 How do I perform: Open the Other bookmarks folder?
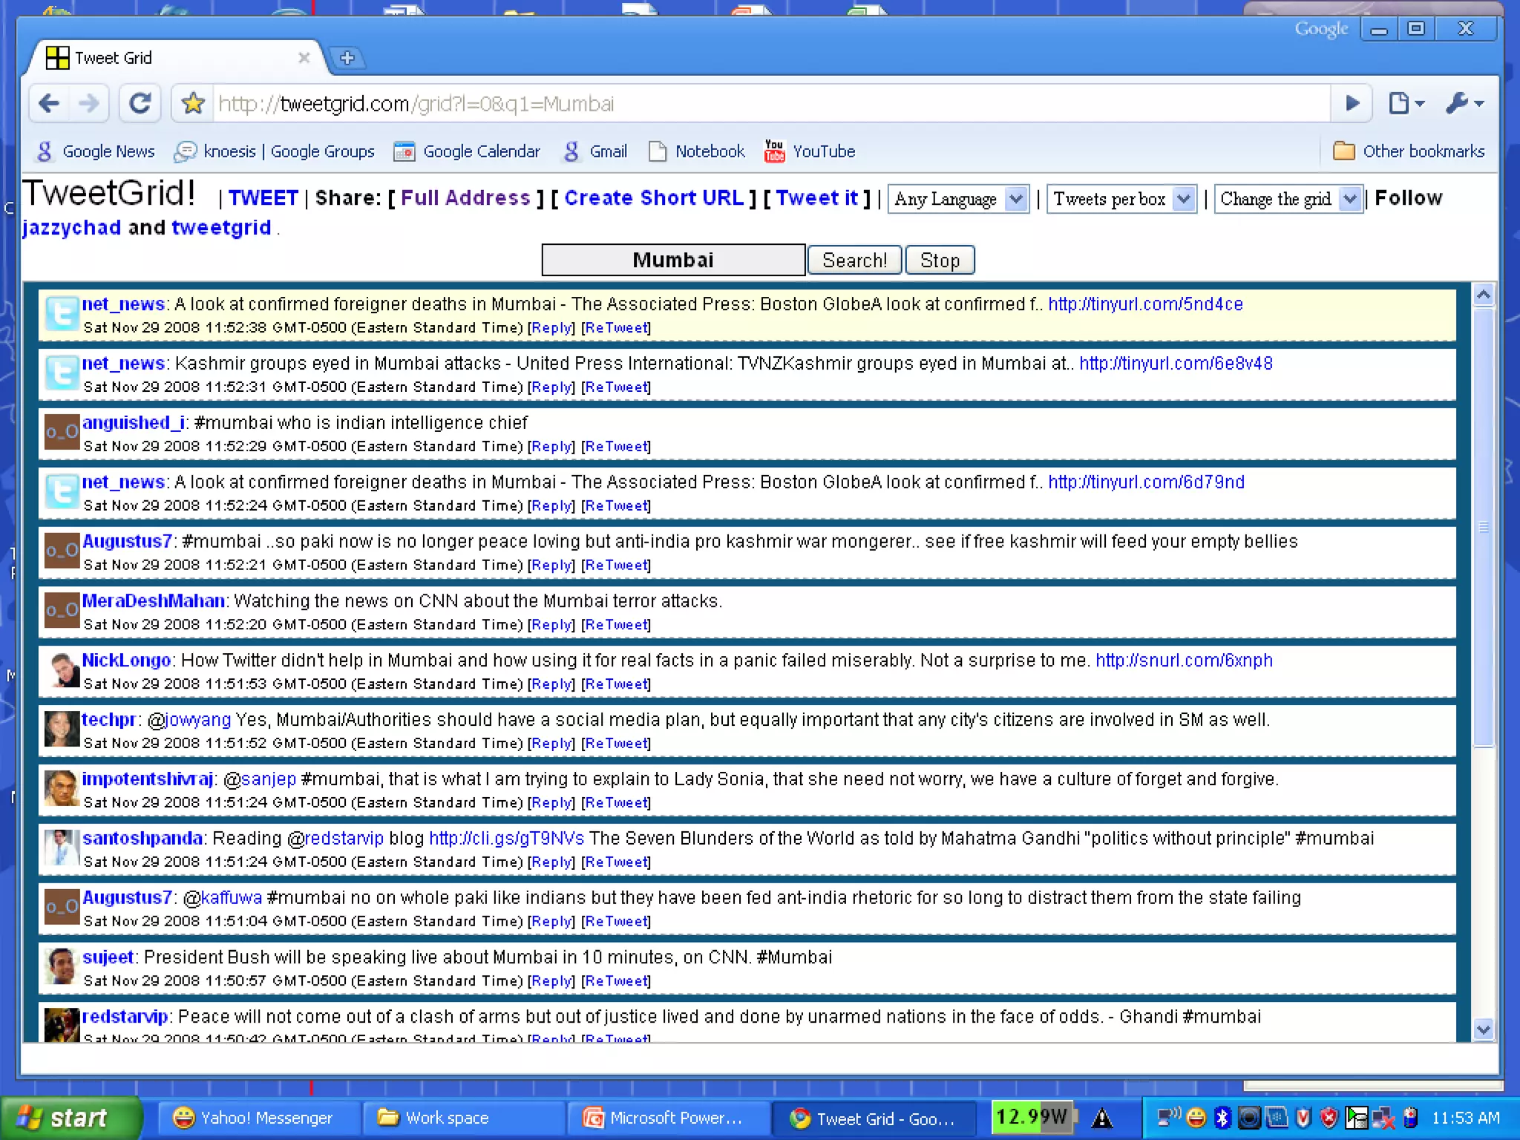click(x=1409, y=151)
